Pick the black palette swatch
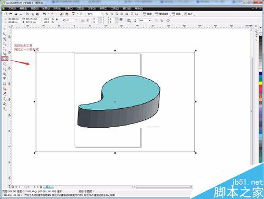 260,38
